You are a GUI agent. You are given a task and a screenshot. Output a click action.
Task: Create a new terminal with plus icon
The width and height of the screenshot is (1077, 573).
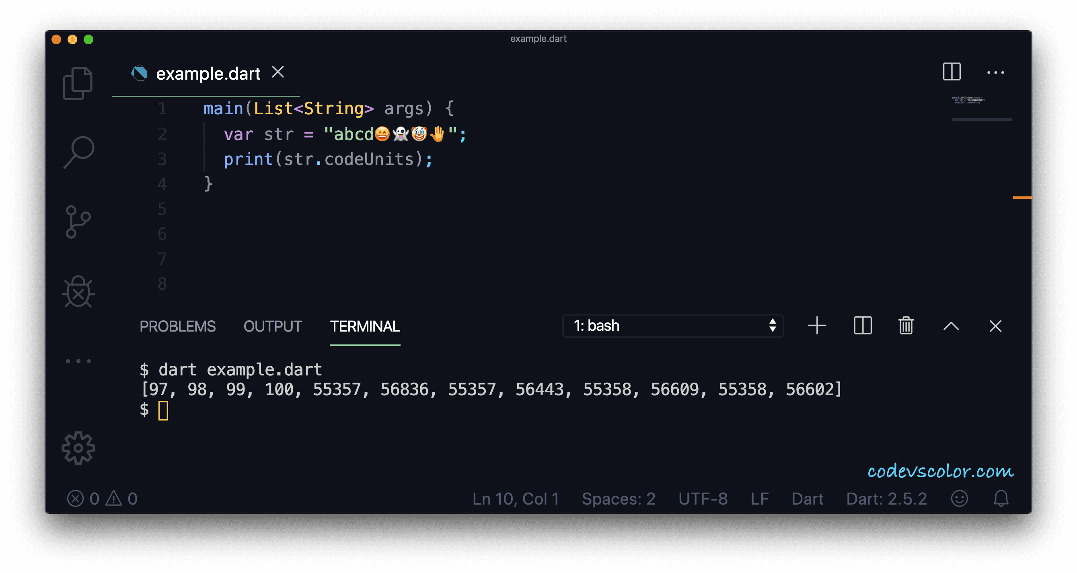tap(816, 326)
